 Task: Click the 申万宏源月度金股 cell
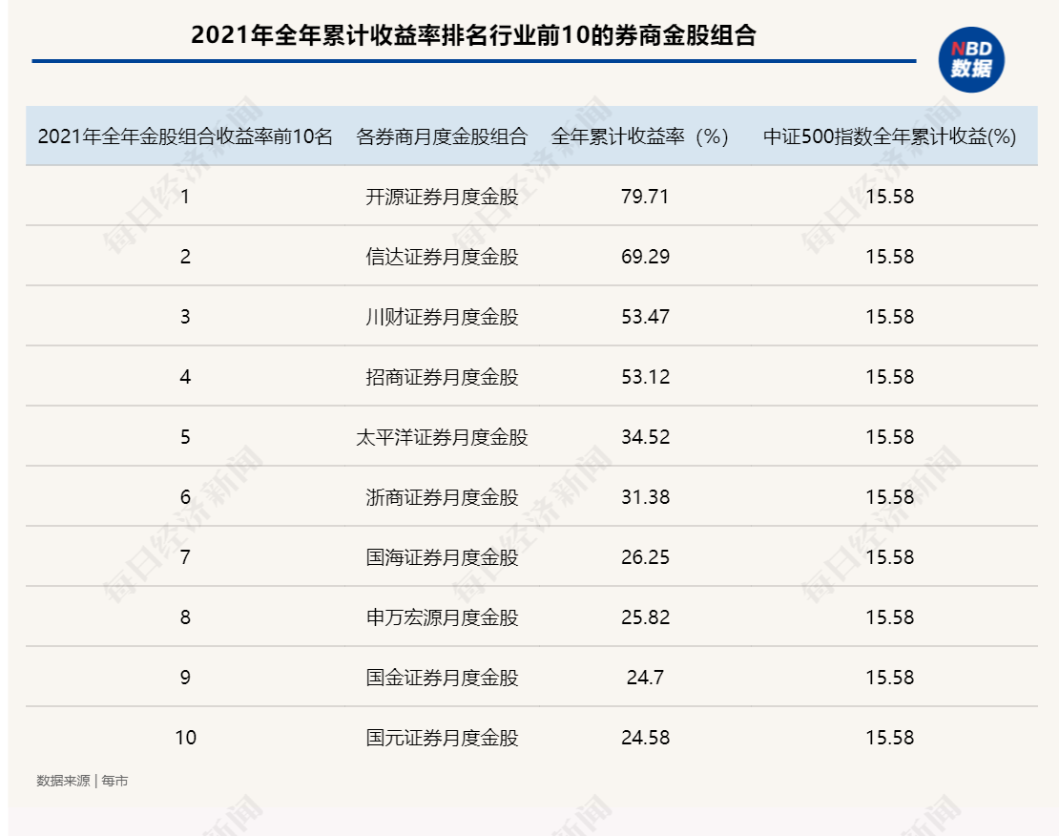click(442, 617)
